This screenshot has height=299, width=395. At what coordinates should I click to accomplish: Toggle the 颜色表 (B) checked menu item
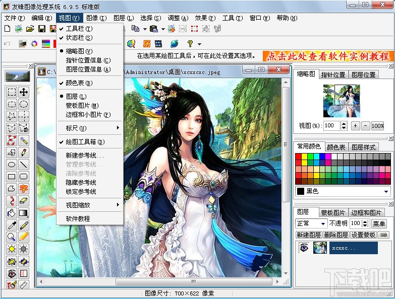pyautogui.click(x=90, y=83)
